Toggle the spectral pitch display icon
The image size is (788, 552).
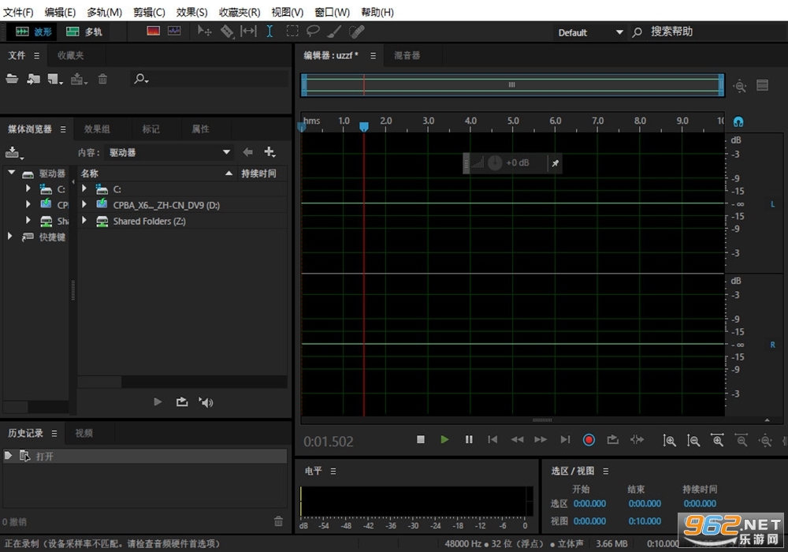(174, 32)
